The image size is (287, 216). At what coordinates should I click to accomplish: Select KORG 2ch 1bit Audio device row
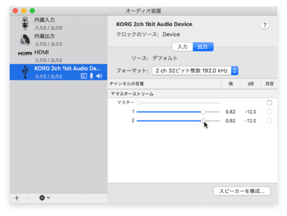[58, 72]
